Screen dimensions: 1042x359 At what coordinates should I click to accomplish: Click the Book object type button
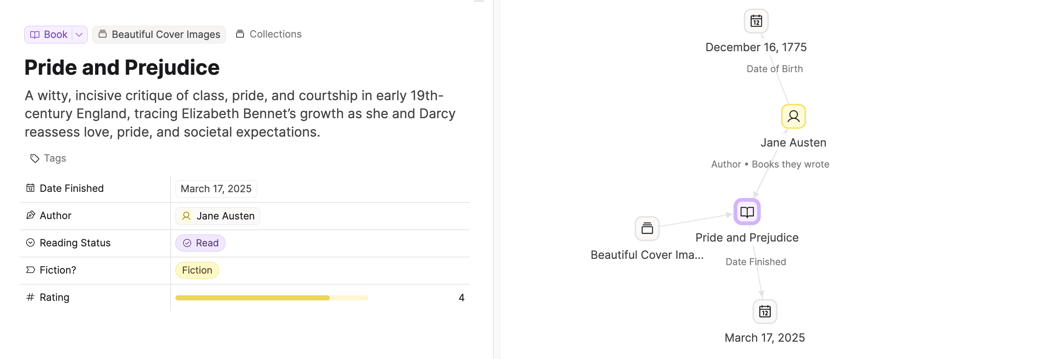[x=49, y=35]
